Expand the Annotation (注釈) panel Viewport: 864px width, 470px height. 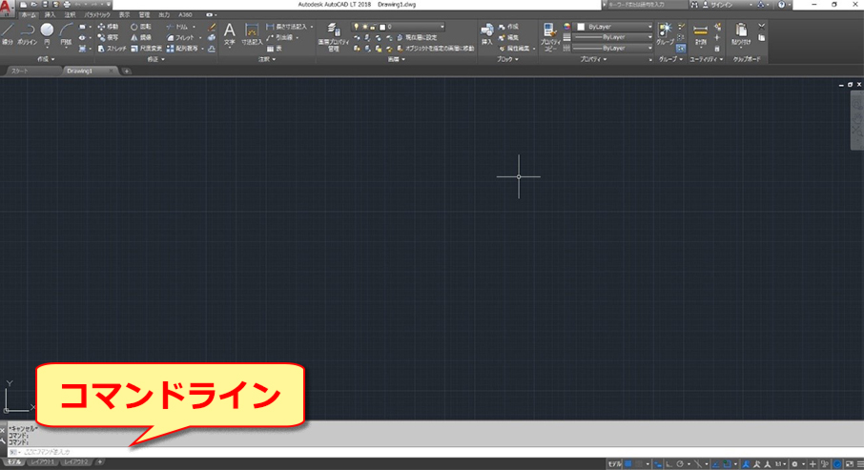267,59
